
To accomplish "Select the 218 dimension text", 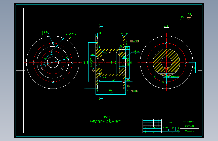I will pos(114,80).
